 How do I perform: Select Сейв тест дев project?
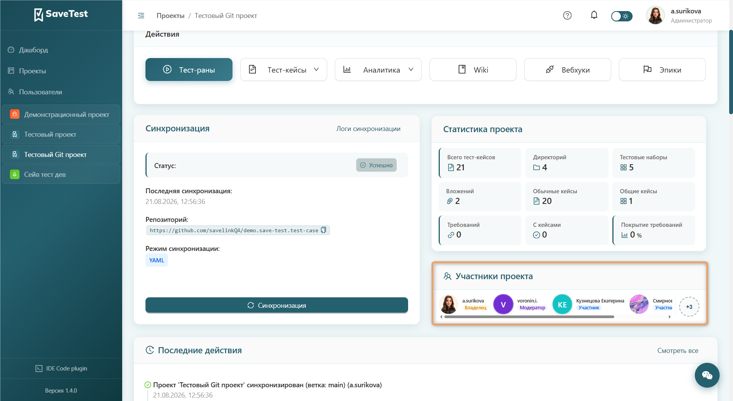[61, 175]
